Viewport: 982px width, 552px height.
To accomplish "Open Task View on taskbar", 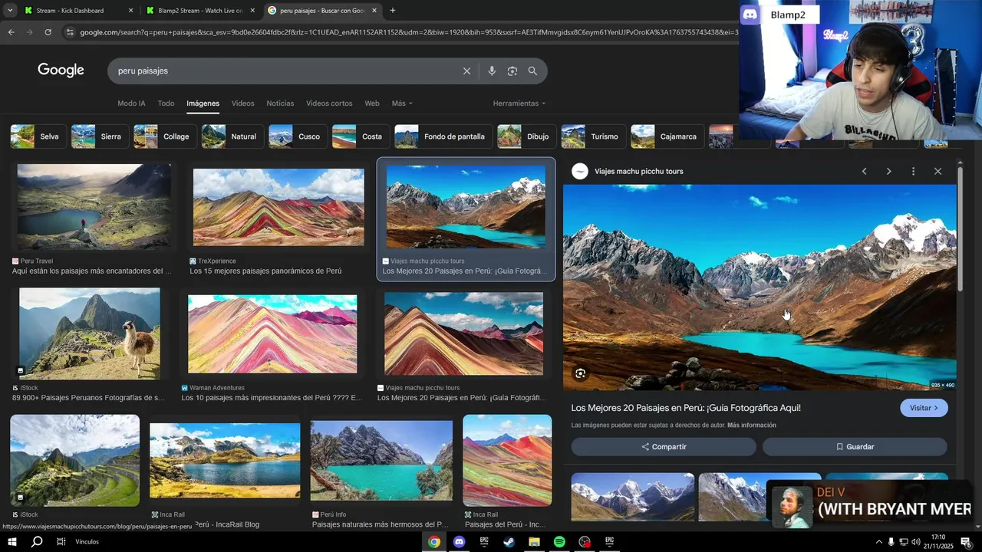I will point(61,541).
